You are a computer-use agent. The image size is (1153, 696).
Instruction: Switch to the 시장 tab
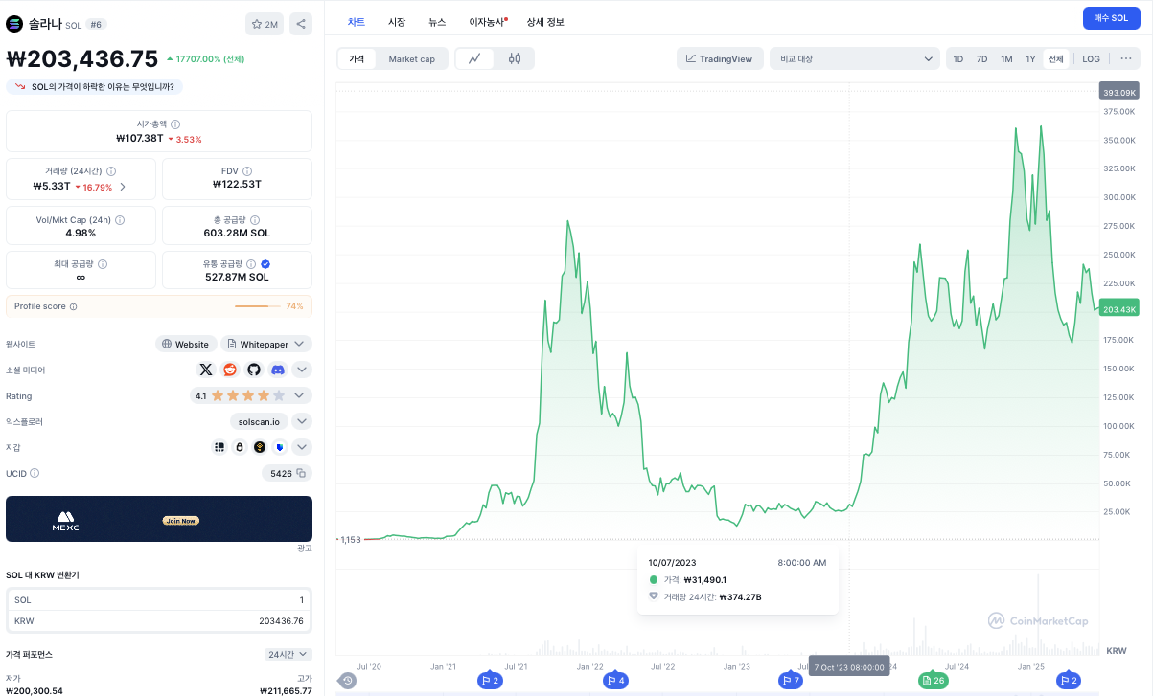[397, 21]
